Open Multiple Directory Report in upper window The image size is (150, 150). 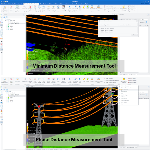coord(99,8)
